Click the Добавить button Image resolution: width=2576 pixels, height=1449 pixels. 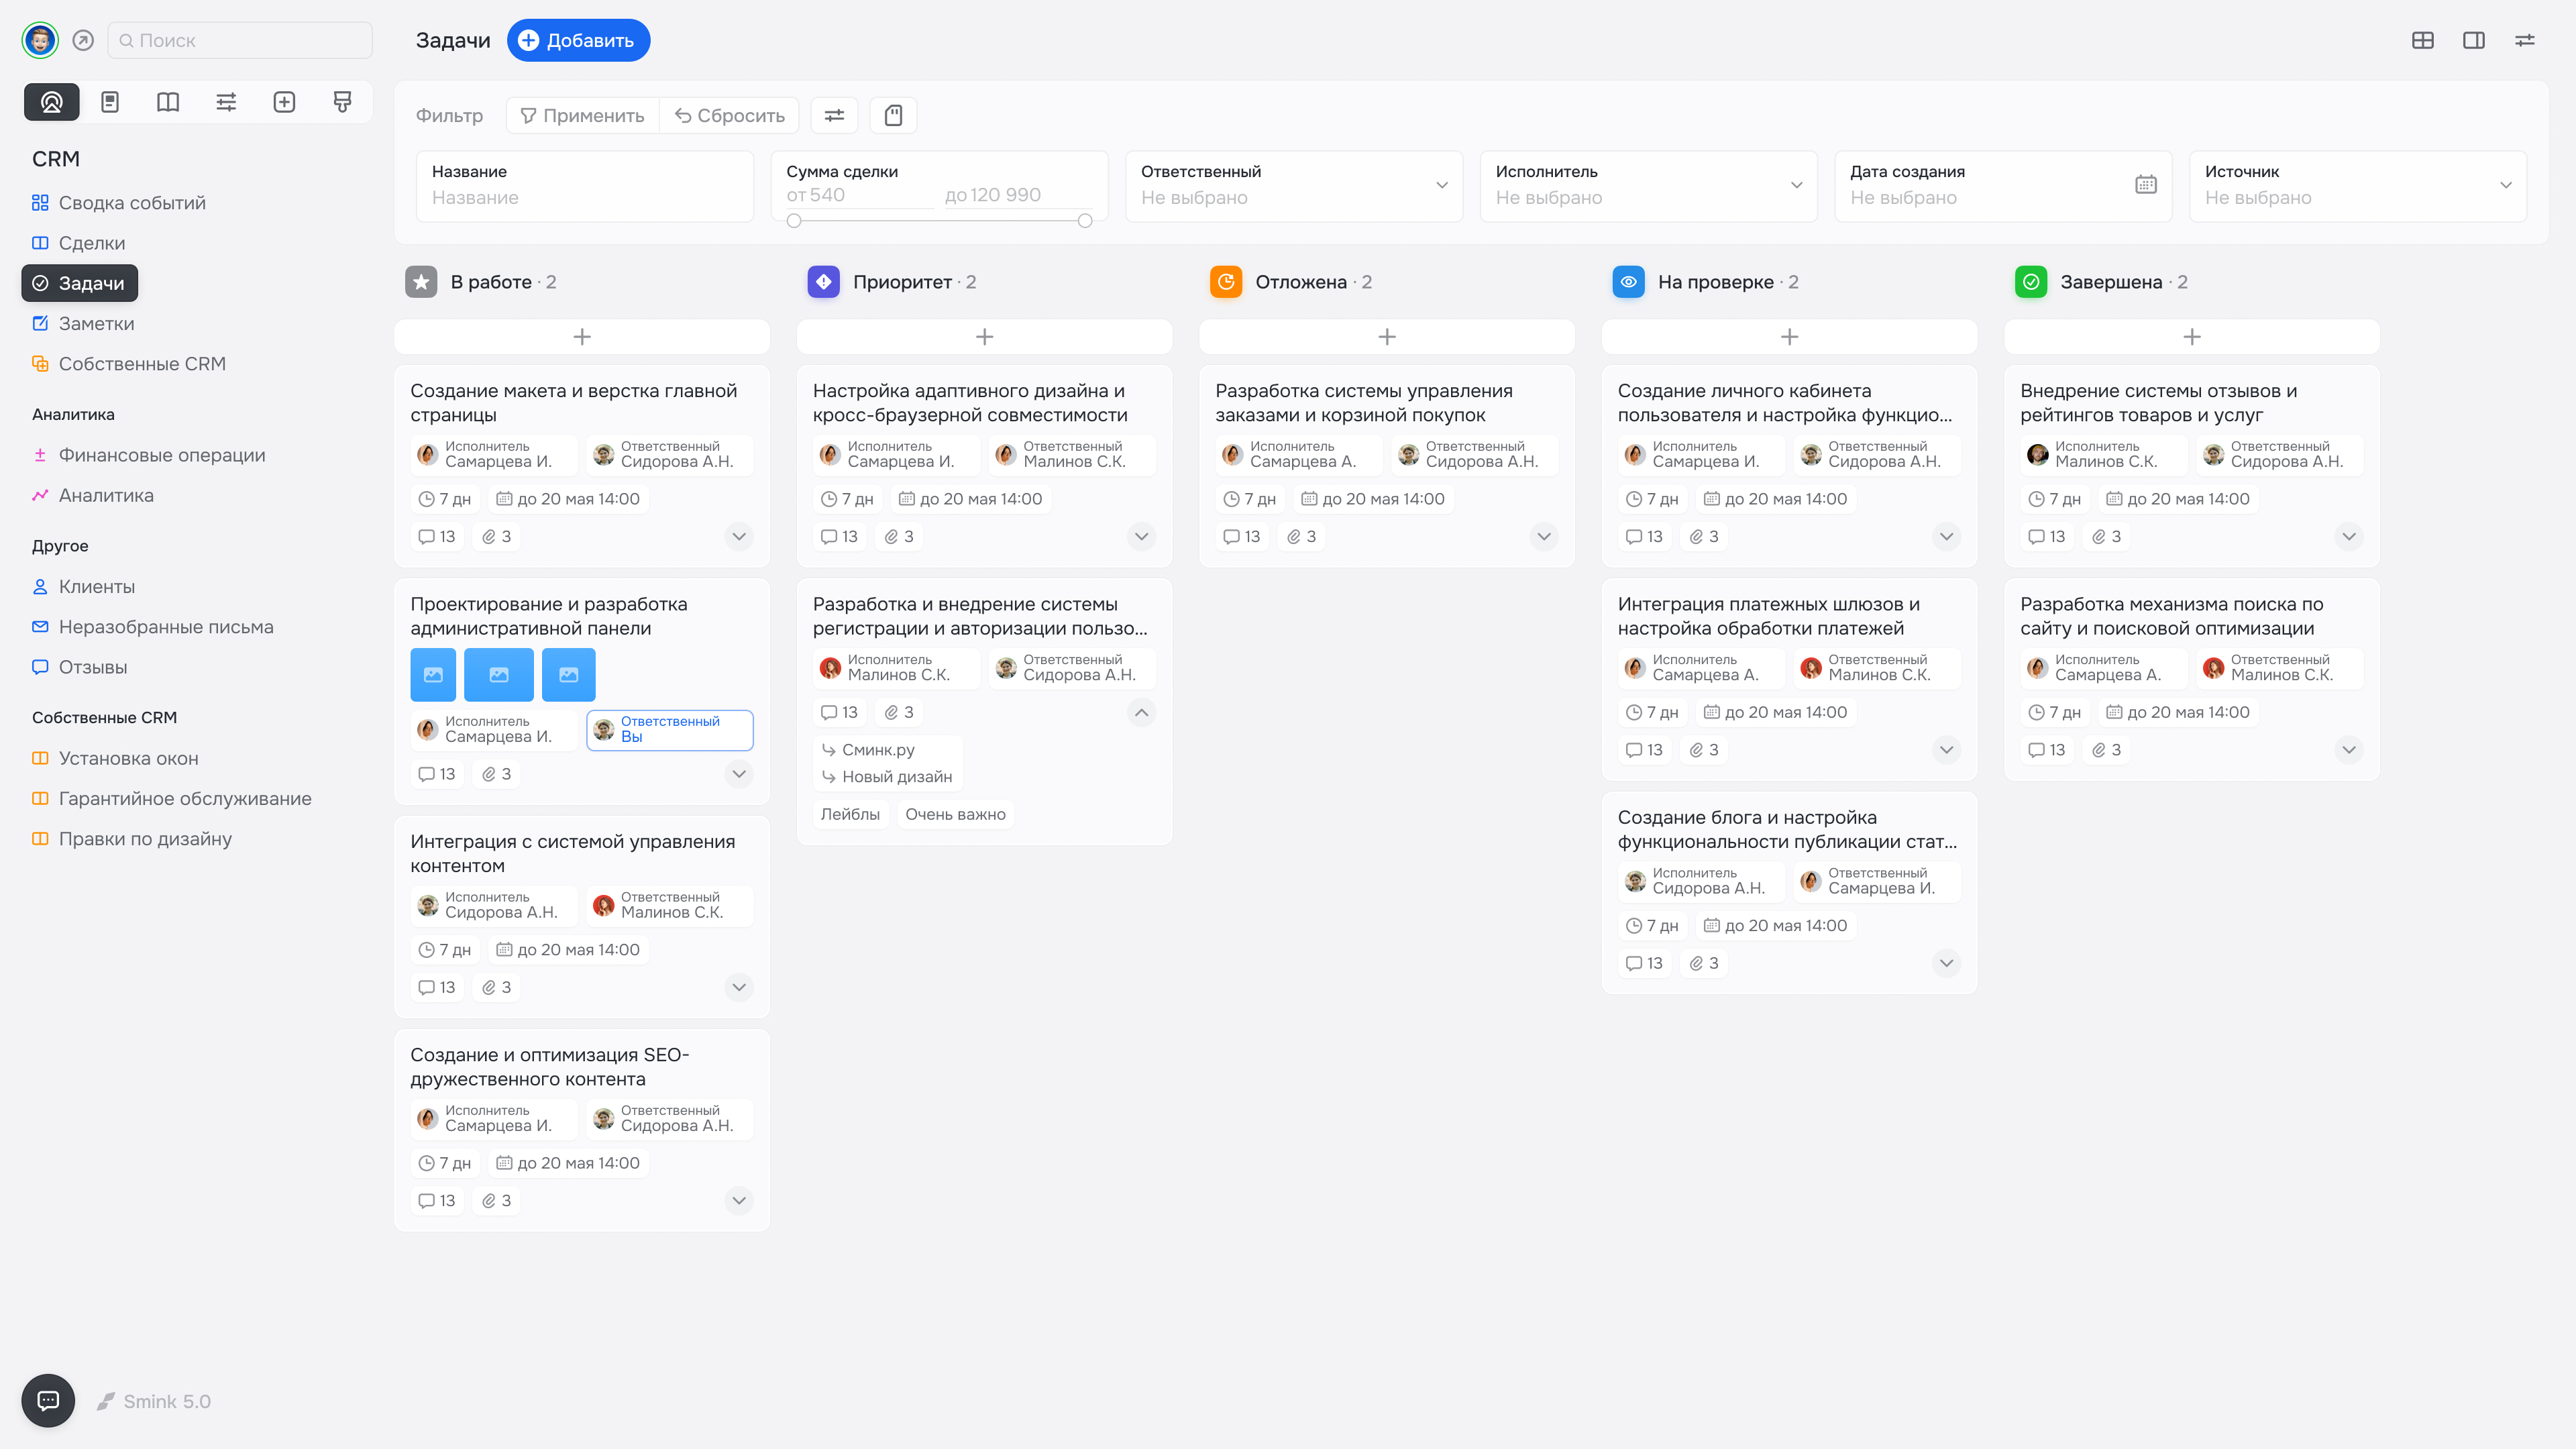point(578,40)
